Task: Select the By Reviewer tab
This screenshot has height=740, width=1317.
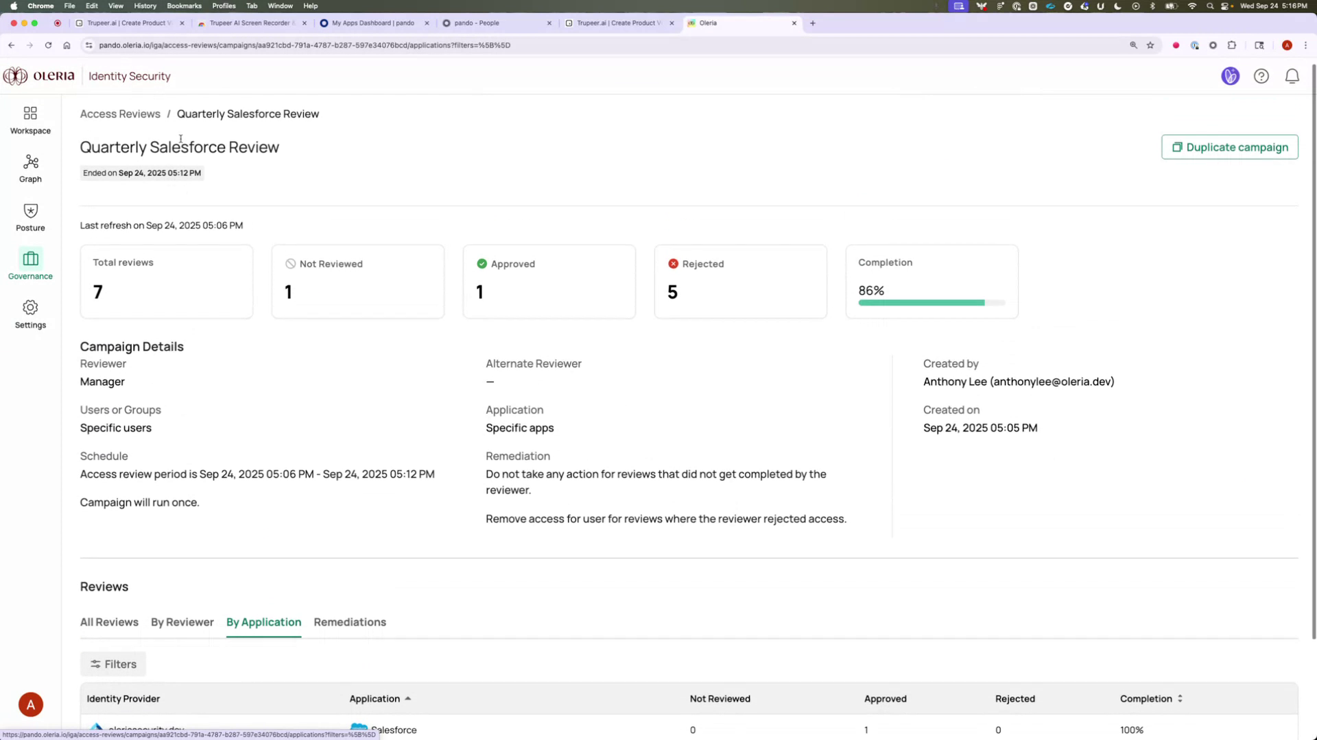Action: click(x=182, y=622)
